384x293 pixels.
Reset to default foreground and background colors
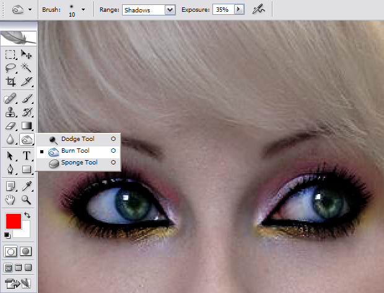(x=7, y=236)
